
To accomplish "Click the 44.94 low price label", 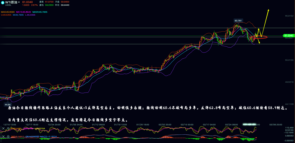I will 8,104.
